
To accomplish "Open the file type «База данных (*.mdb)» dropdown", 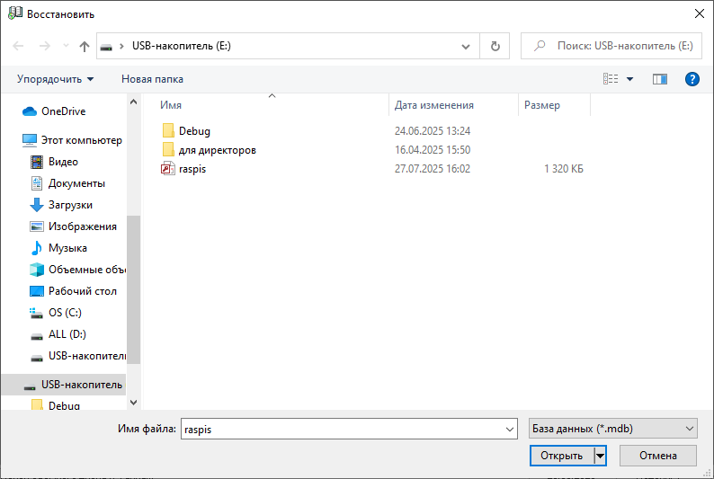I will tap(612, 429).
